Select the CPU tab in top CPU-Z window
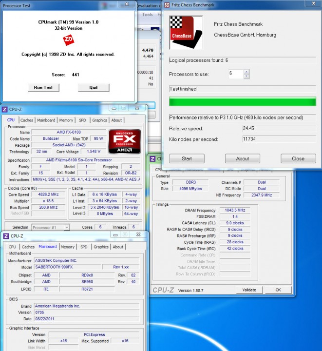 click(11, 120)
